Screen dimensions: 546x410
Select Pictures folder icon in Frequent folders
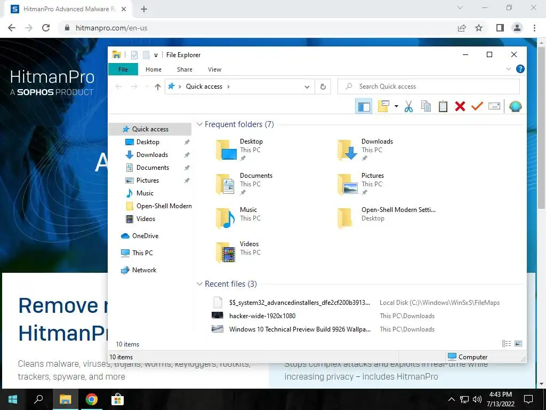coord(348,184)
